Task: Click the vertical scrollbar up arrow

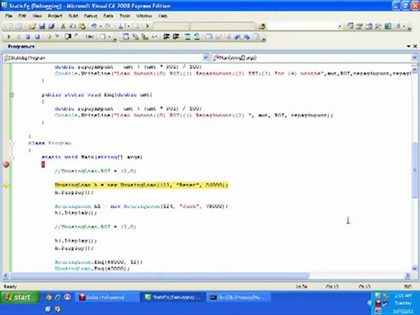Action: [x=415, y=70]
